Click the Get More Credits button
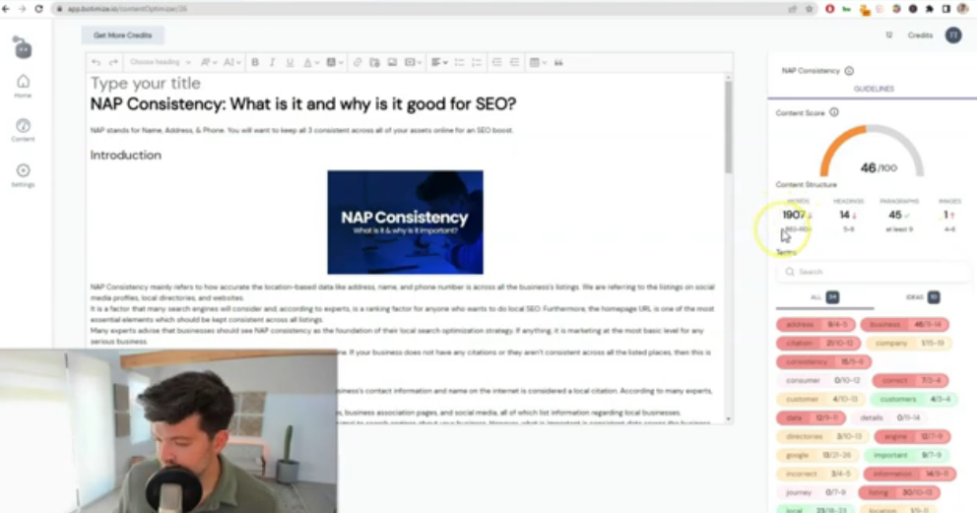Image resolution: width=977 pixels, height=513 pixels. [x=123, y=35]
